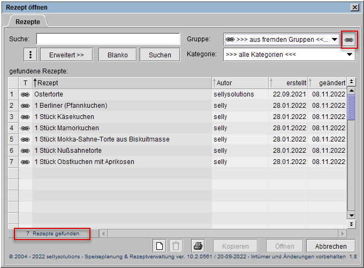Click the Blanko button
Image resolution: width=364 pixels, height=268 pixels.
pyautogui.click(x=117, y=55)
